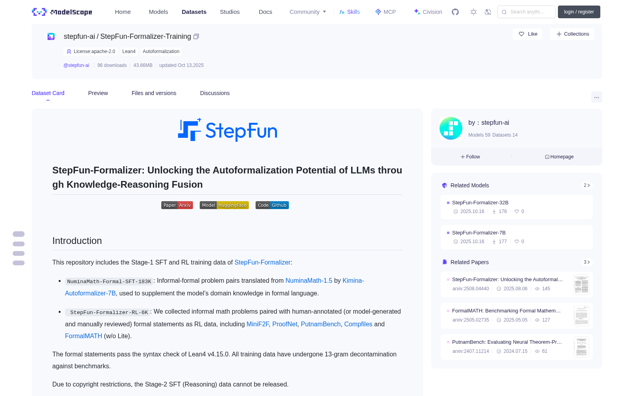This screenshot has width=634, height=396.
Task: Jump using last table-of-contents pill
Action: (19, 263)
